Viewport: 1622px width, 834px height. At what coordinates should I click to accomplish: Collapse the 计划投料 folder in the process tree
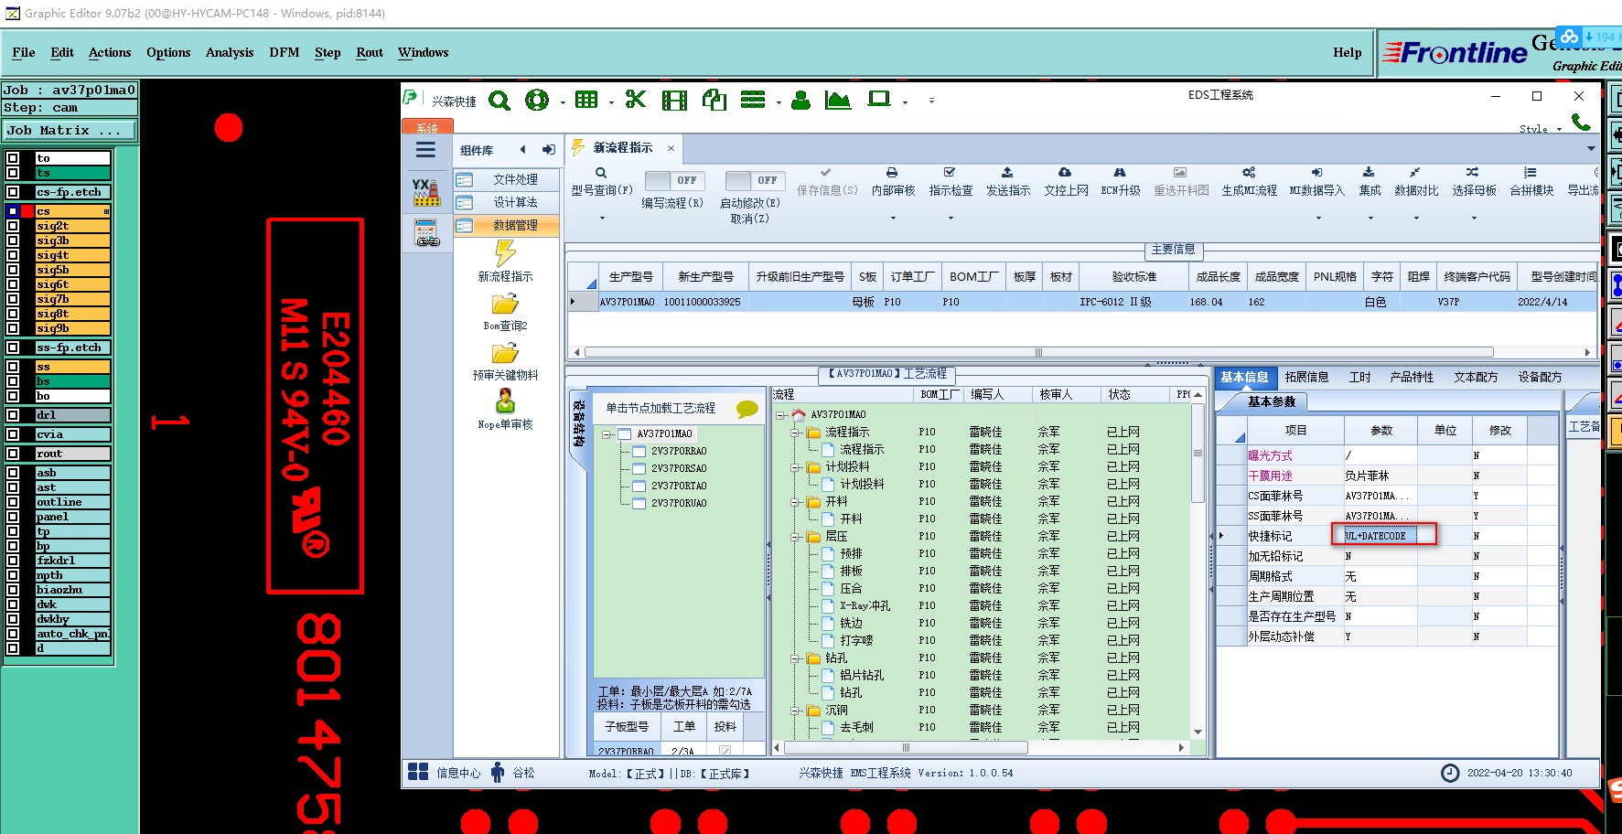797,467
